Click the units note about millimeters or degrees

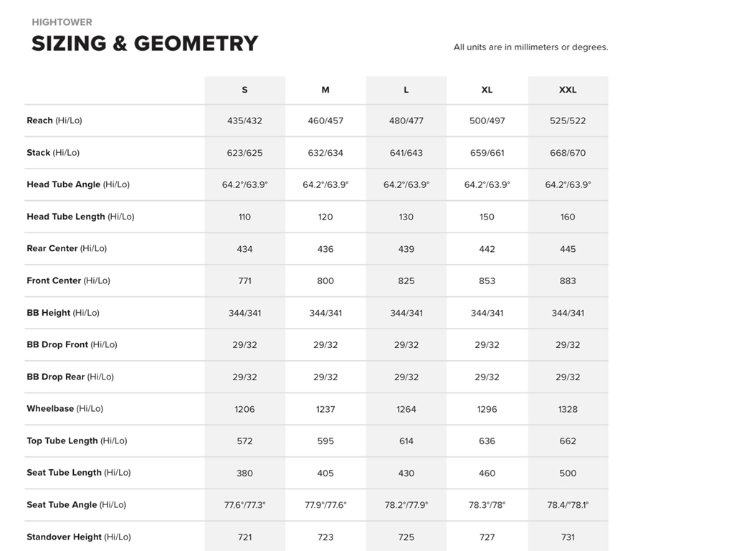(530, 47)
